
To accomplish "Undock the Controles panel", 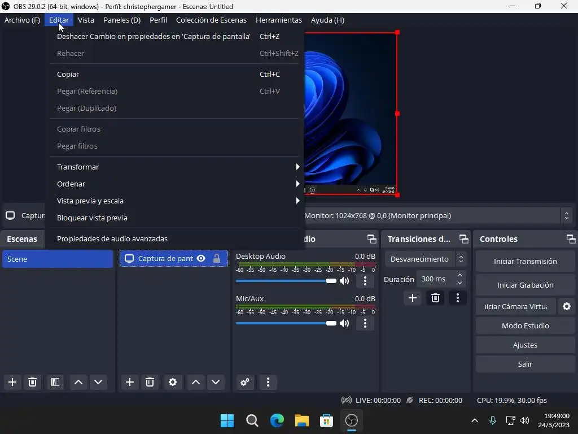I will coord(571,239).
